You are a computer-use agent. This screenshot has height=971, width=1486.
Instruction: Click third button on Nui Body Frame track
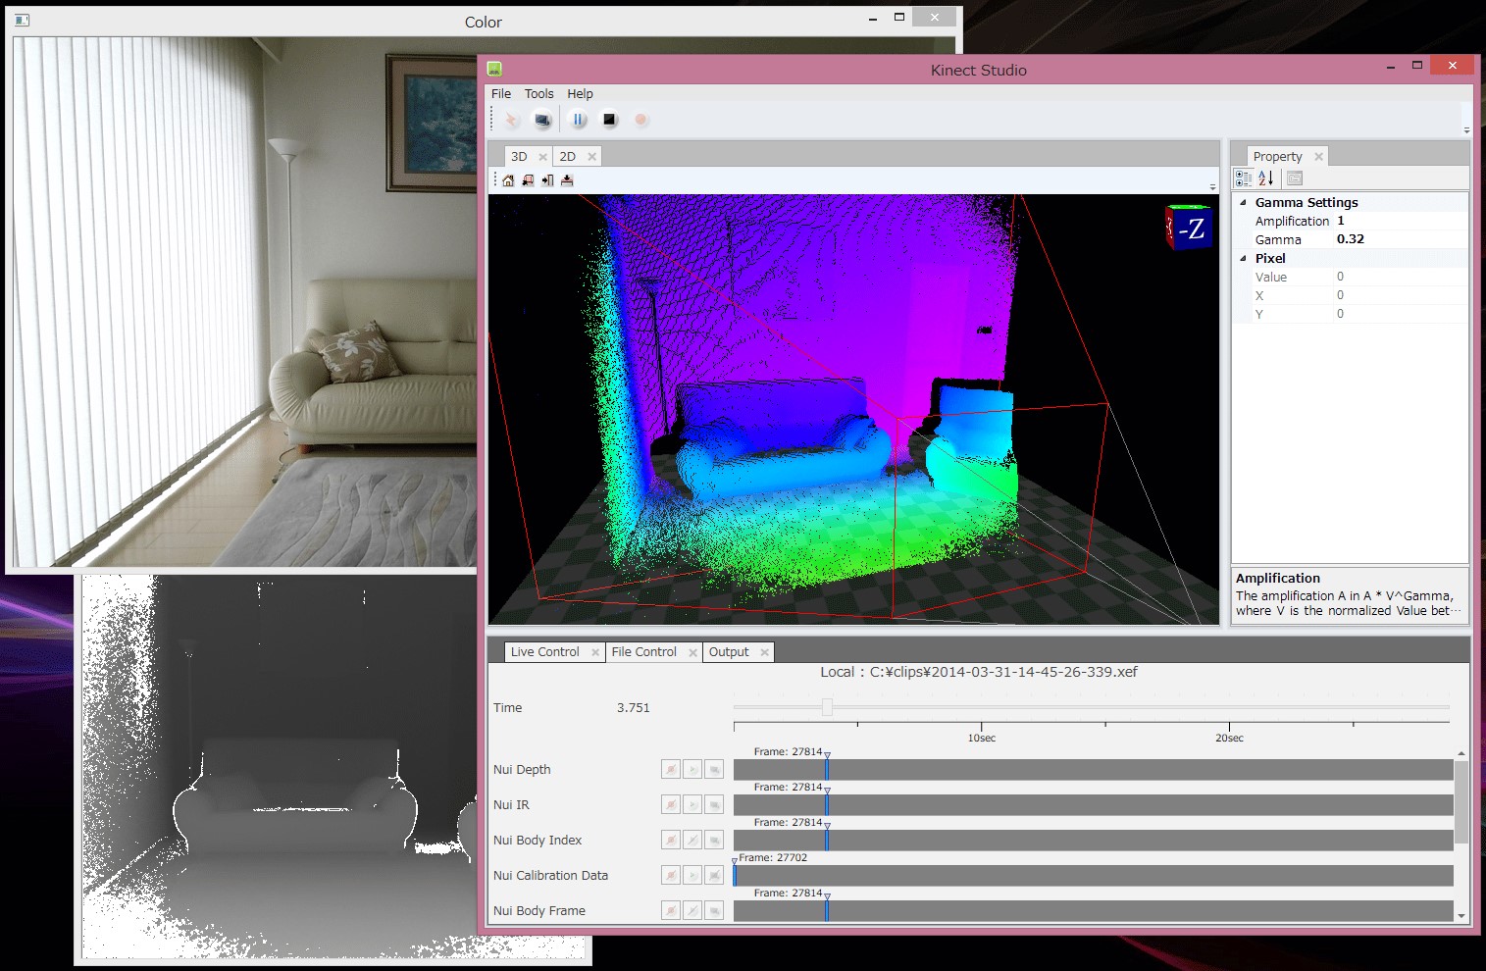click(714, 911)
